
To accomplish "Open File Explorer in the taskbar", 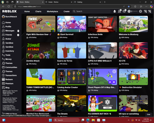I will (93, 120).
